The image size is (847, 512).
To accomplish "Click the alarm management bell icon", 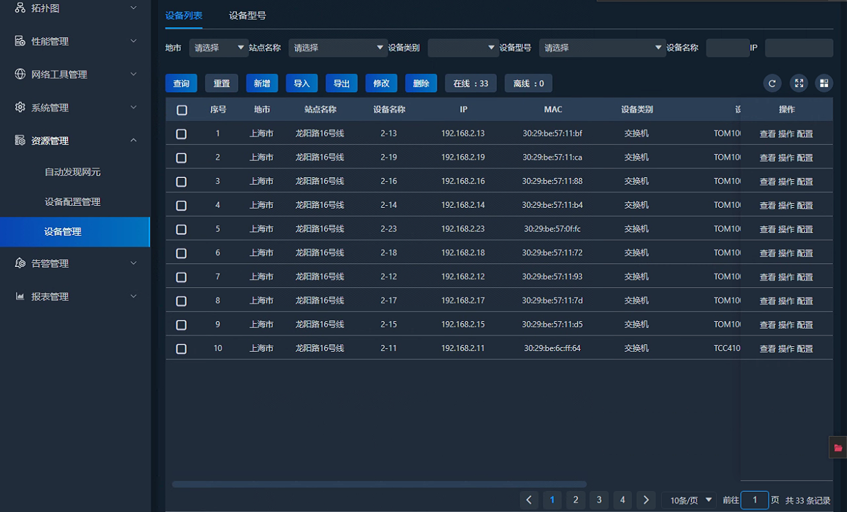I will 20,263.
